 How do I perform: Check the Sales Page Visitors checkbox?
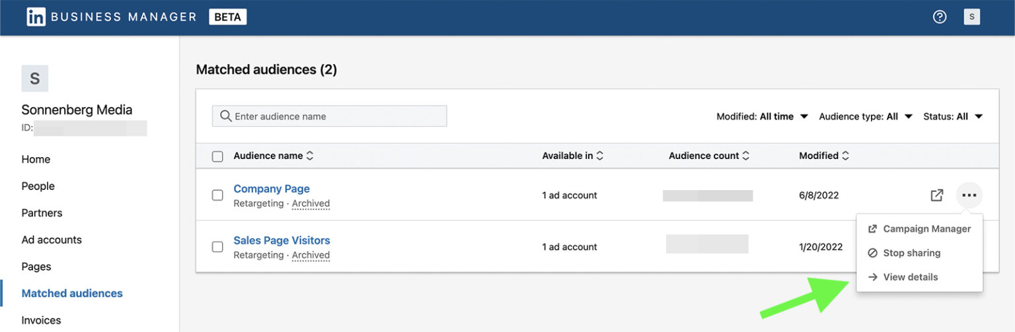pyautogui.click(x=217, y=247)
